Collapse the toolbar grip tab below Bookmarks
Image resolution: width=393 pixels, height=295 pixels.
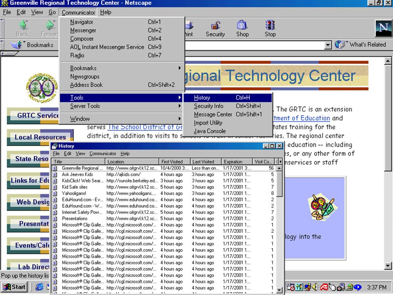click(9, 53)
